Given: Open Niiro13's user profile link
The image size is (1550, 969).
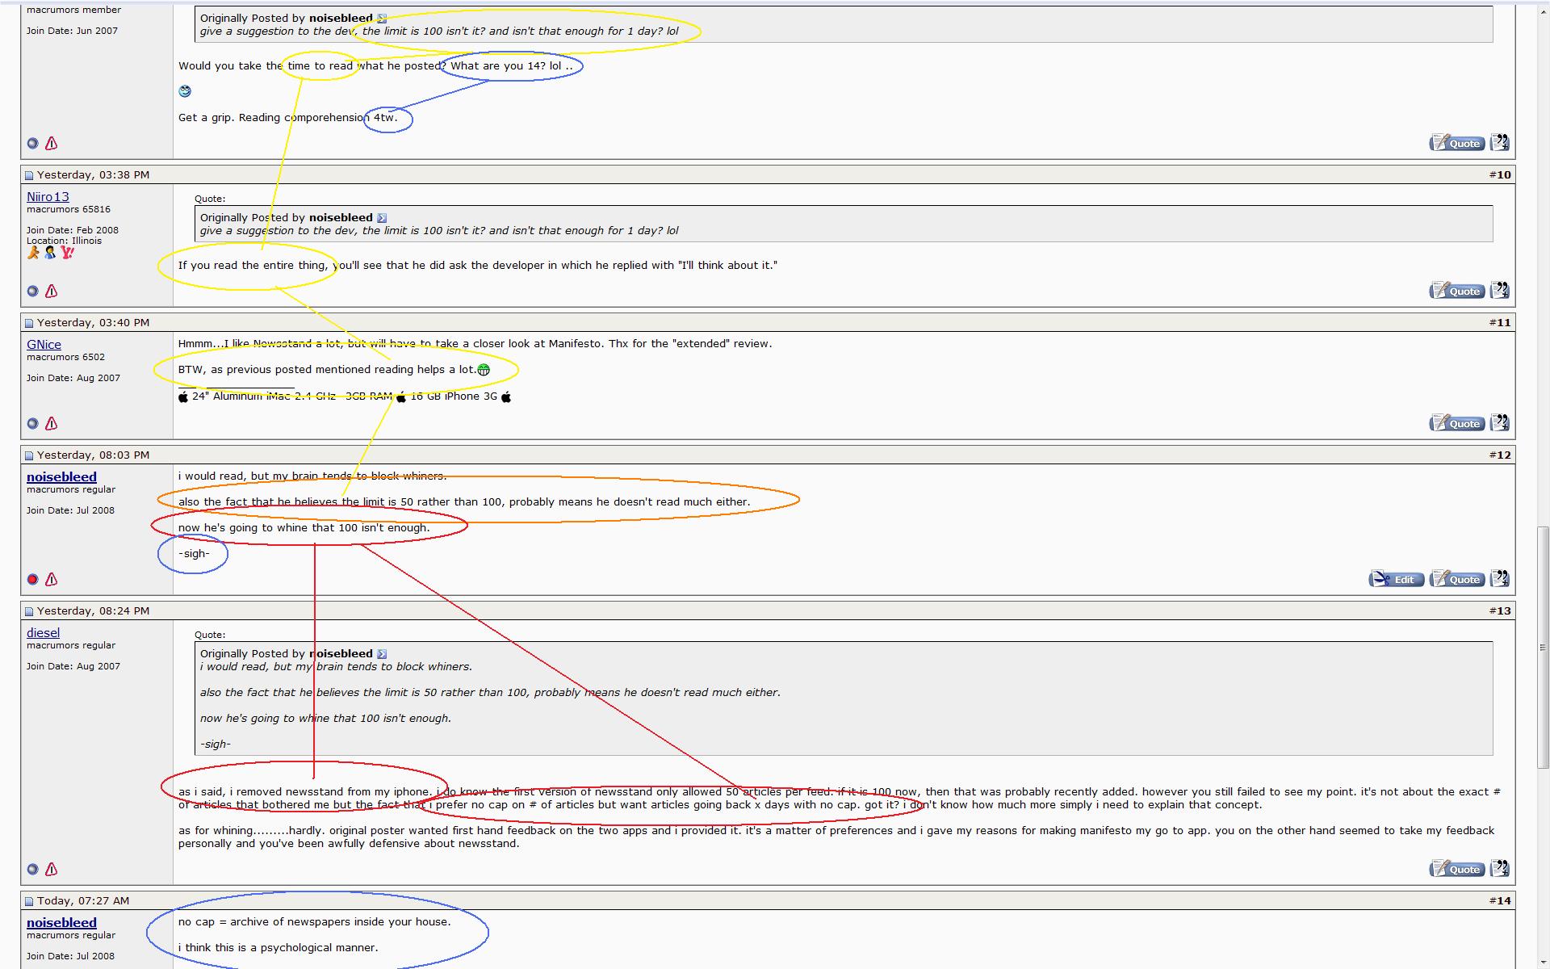Looking at the screenshot, I should tap(48, 197).
